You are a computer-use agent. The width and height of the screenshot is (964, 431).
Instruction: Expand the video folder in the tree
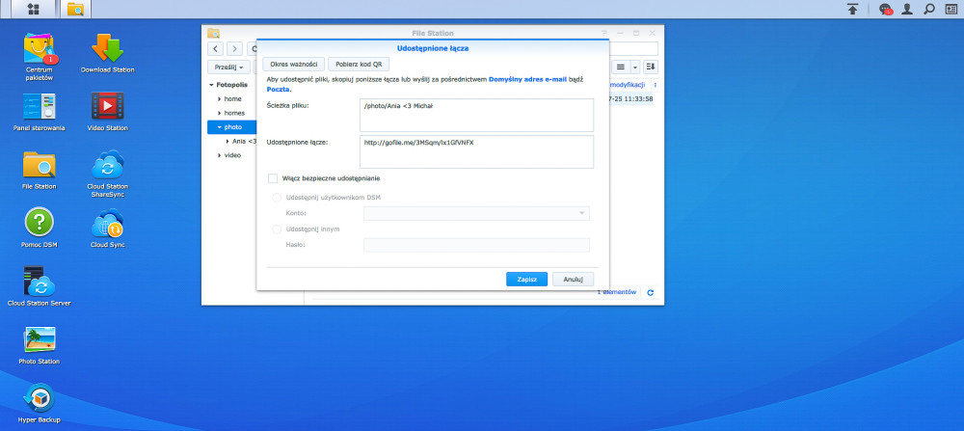pyautogui.click(x=220, y=155)
